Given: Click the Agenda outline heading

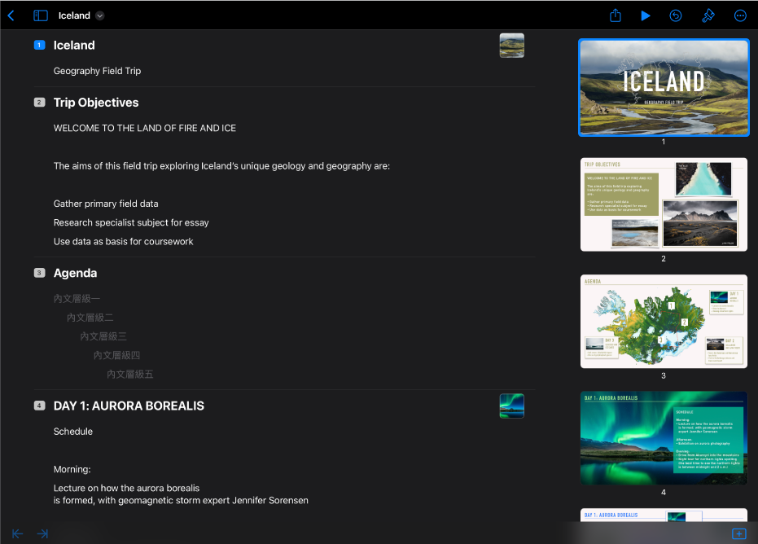Looking at the screenshot, I should click(75, 273).
